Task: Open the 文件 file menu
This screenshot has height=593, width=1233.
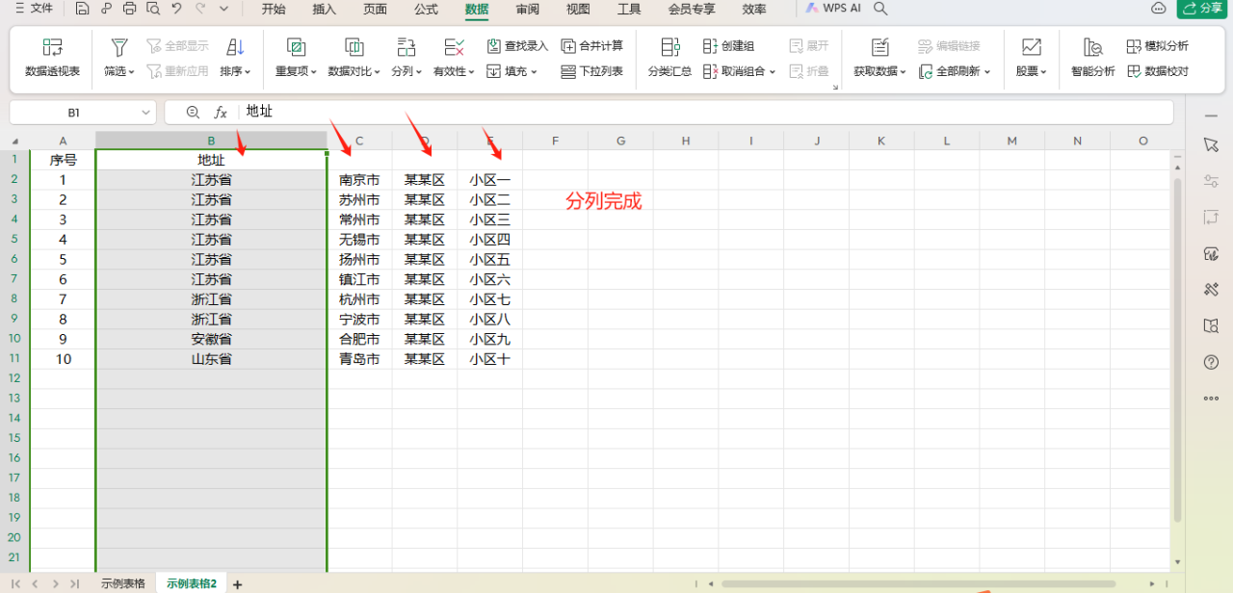Action: point(34,9)
